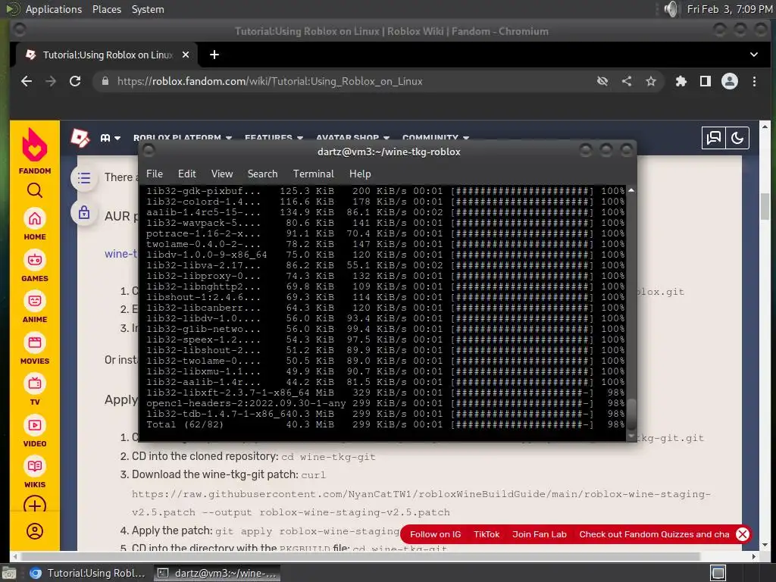Open Fandom search magnifier
The image size is (776, 582).
(x=35, y=190)
